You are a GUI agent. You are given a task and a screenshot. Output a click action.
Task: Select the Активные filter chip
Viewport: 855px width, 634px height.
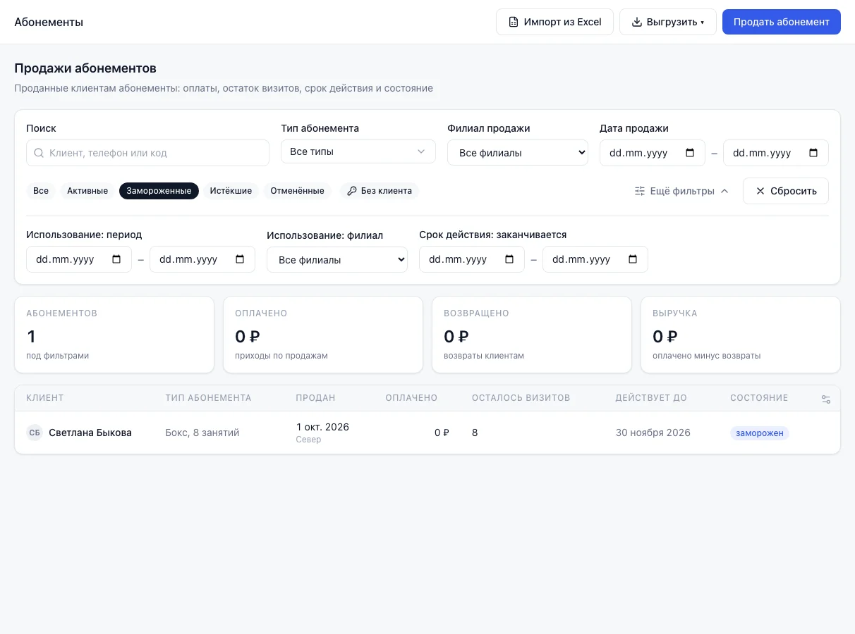pyautogui.click(x=87, y=191)
